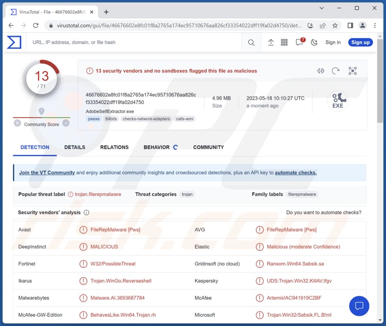Click the site lock icon in address bar

51,25
